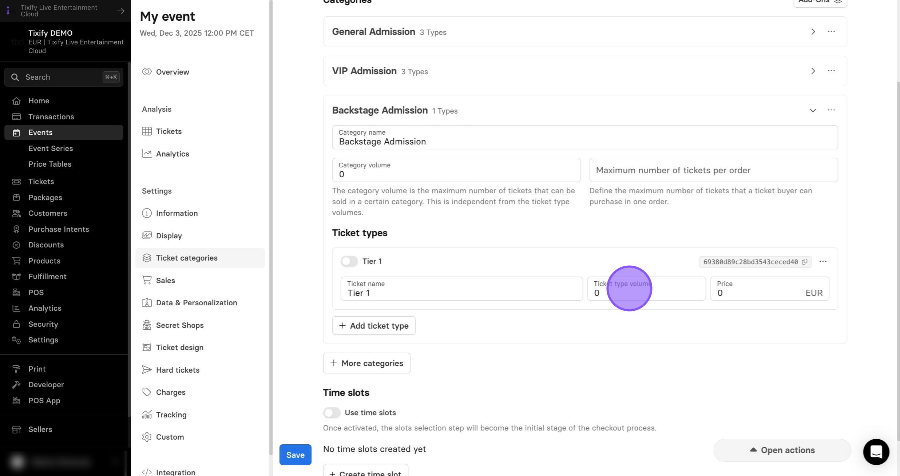The width and height of the screenshot is (900, 476).
Task: Click the Hard tickets paper plane icon
Action: pos(147,370)
